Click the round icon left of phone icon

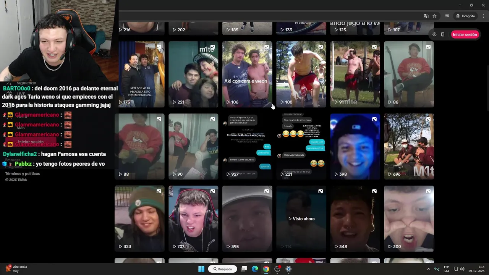pyautogui.click(x=434, y=34)
